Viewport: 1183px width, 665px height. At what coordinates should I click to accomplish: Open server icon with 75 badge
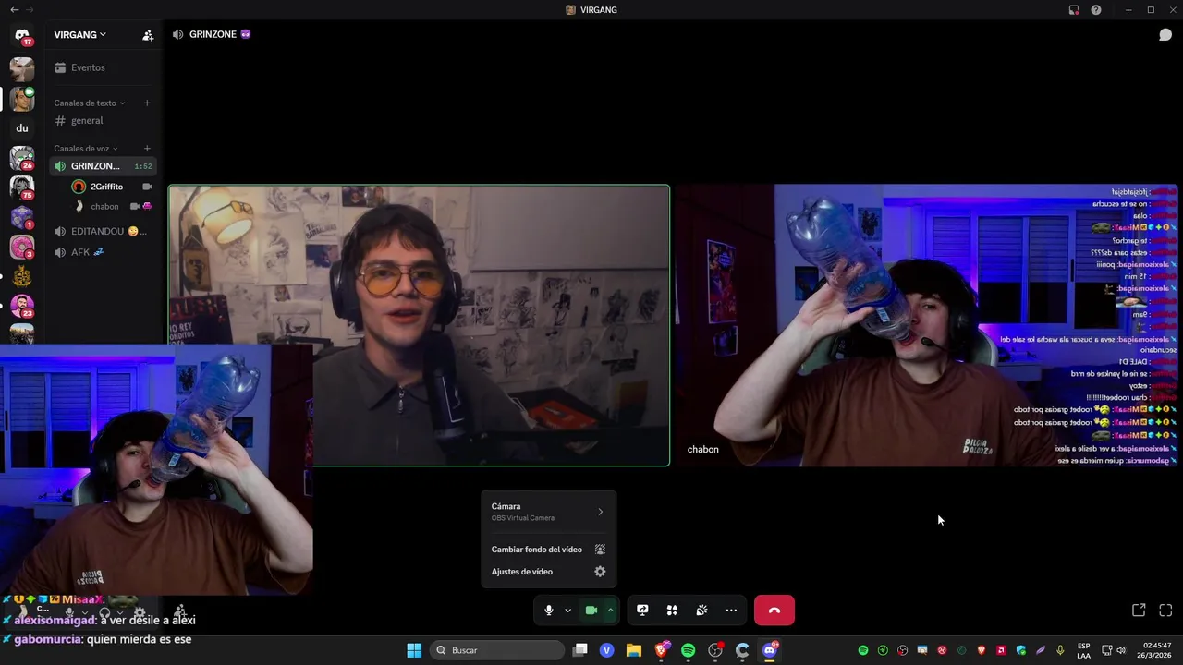click(22, 187)
